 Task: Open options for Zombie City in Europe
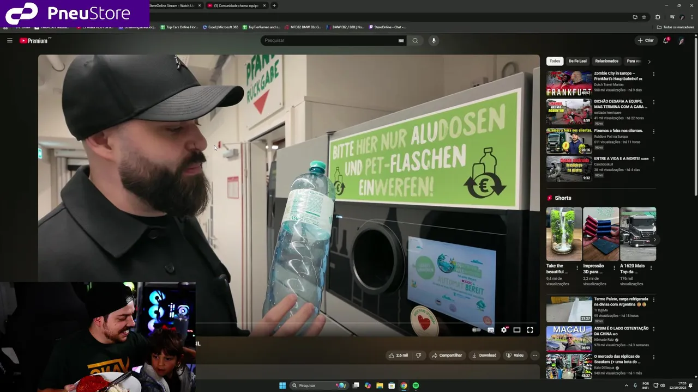pyautogui.click(x=654, y=74)
